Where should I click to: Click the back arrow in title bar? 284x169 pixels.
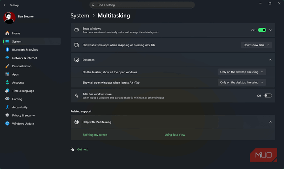(x=5, y=5)
